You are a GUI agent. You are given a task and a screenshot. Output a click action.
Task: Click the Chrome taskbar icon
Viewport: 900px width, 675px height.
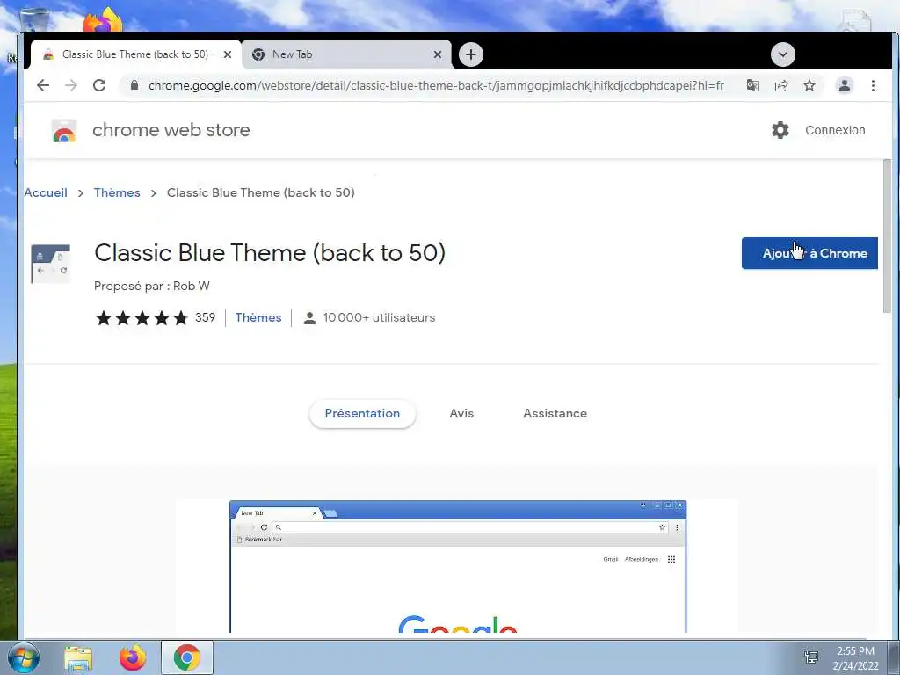tap(187, 657)
